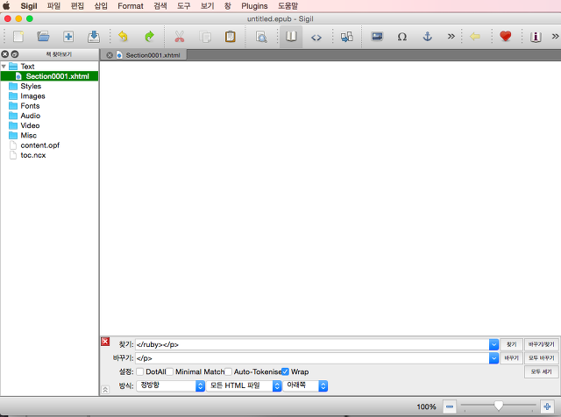The width and height of the screenshot is (561, 417).
Task: Enable the Minimal Match checkbox
Action: pos(169,372)
